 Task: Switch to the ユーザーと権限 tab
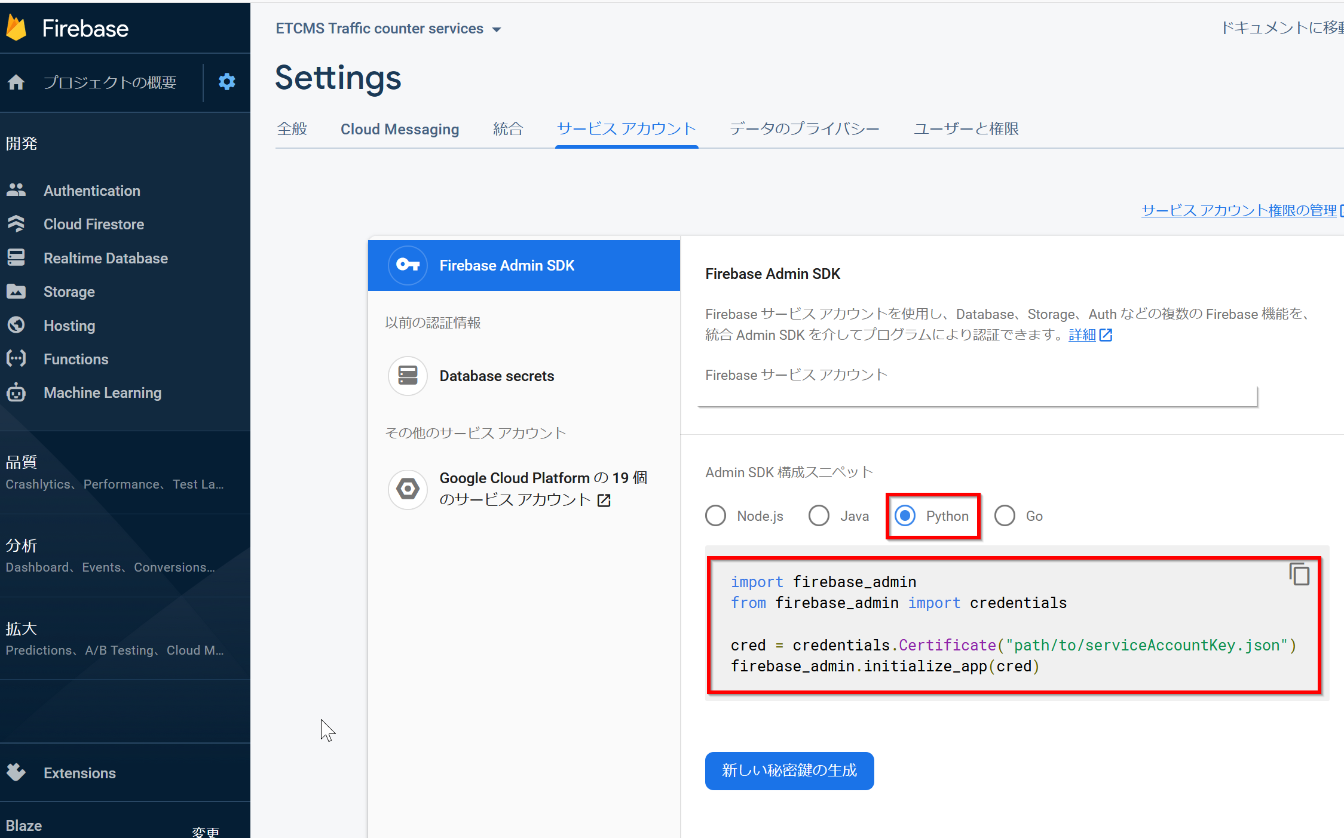[x=966, y=128]
